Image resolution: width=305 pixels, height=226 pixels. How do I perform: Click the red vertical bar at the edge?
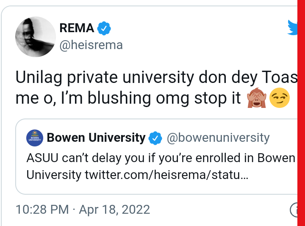click(x=301, y=113)
